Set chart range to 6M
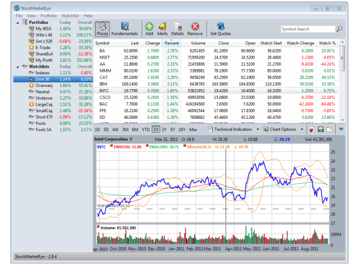This screenshot has width=359, height=265. [135, 130]
